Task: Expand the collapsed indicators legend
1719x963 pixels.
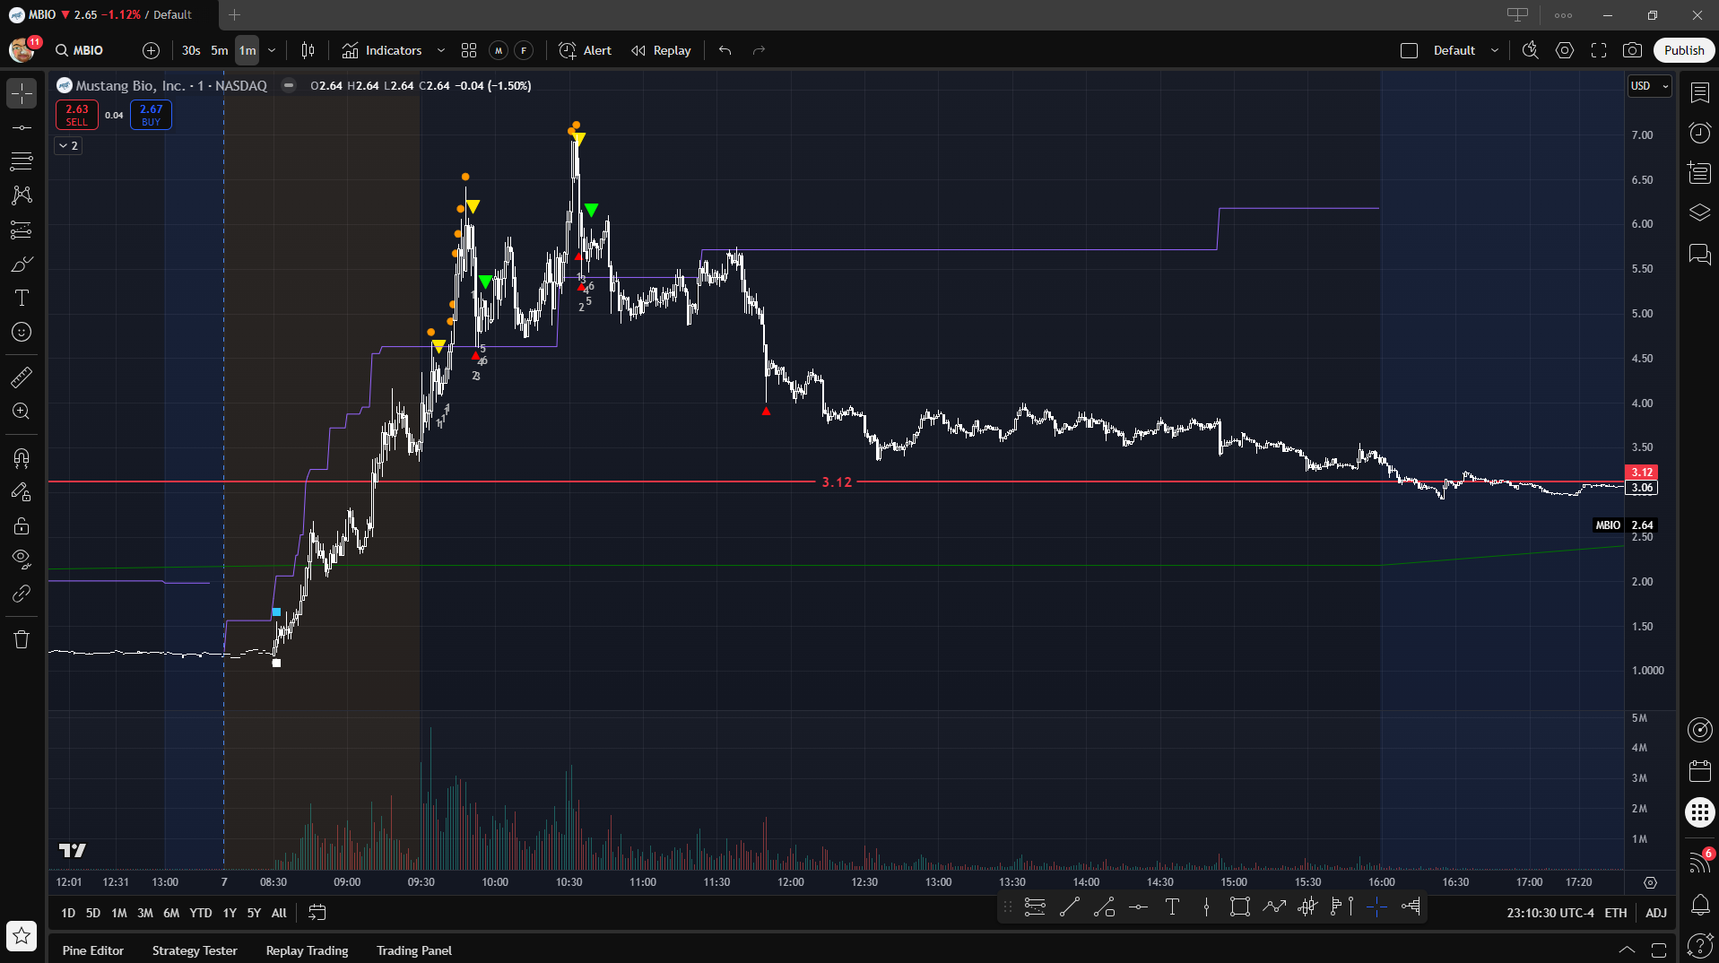Action: tap(68, 145)
